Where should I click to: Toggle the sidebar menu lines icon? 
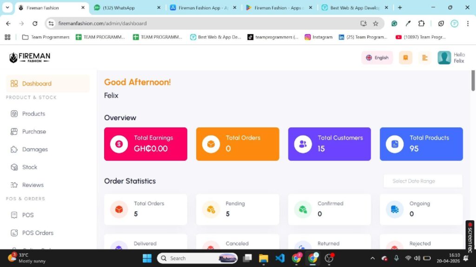pyautogui.click(x=425, y=57)
